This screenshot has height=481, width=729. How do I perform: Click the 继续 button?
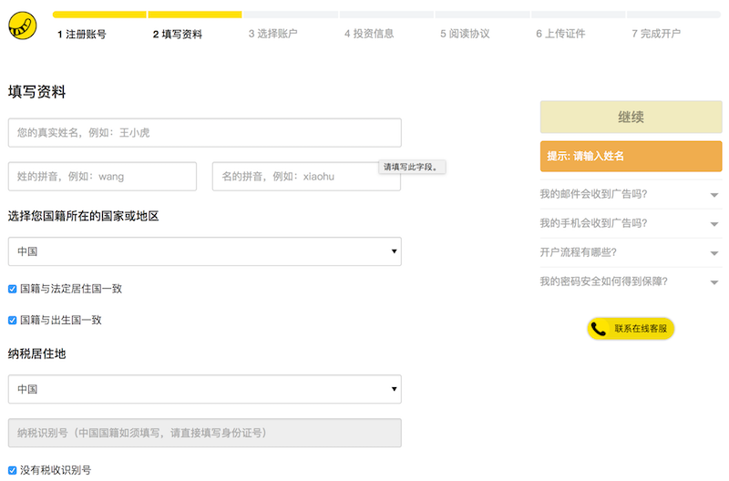click(x=631, y=118)
